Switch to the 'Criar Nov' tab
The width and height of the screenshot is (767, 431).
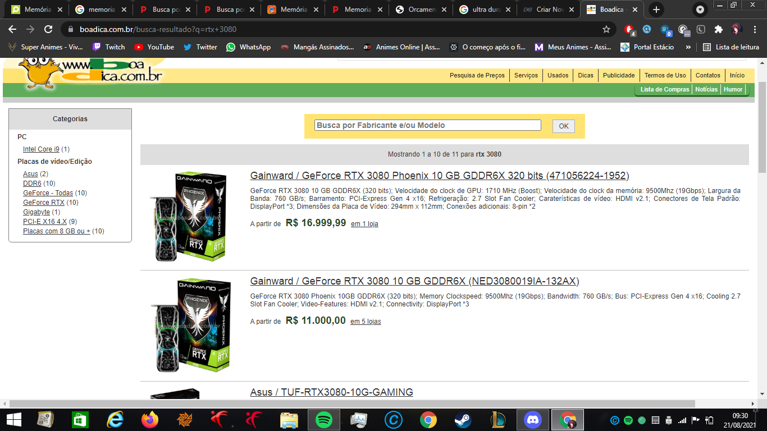[x=550, y=10]
